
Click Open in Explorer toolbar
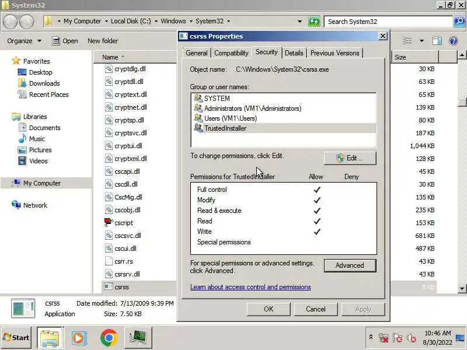click(x=65, y=41)
